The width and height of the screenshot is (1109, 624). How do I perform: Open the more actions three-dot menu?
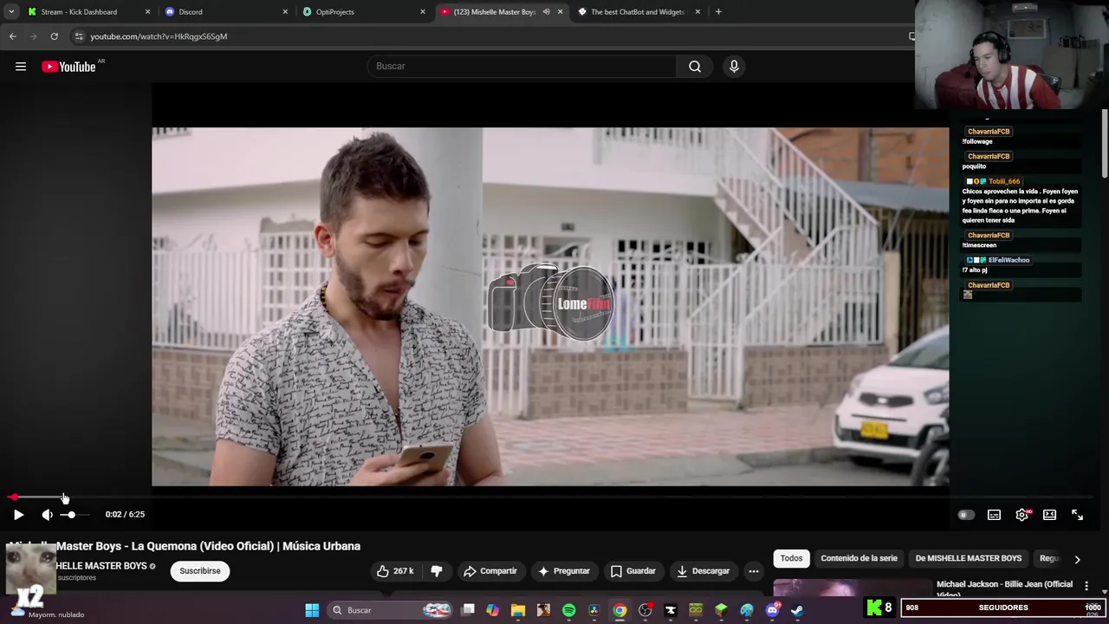click(754, 571)
